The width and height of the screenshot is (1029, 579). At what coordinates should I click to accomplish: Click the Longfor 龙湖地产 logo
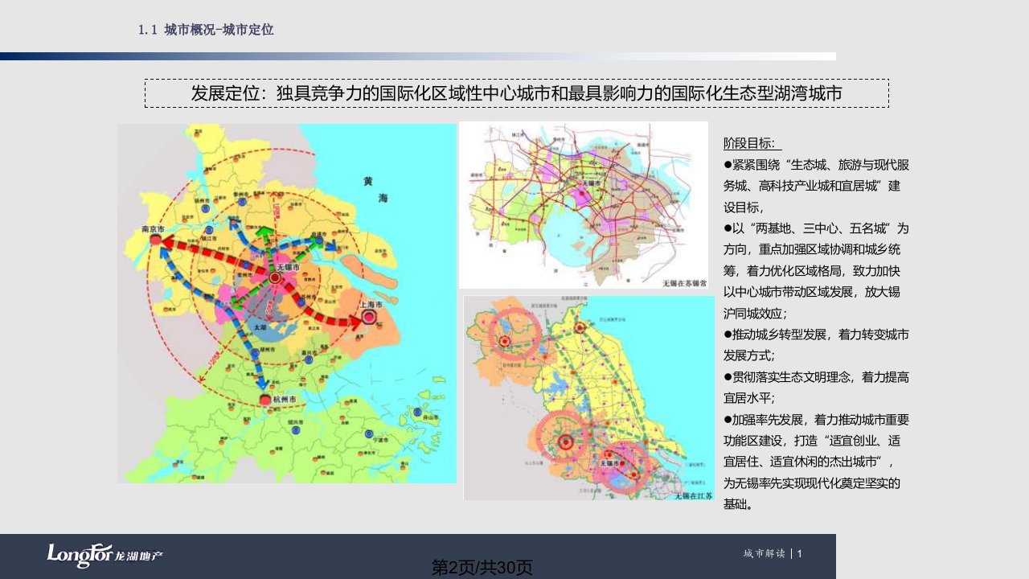click(105, 554)
